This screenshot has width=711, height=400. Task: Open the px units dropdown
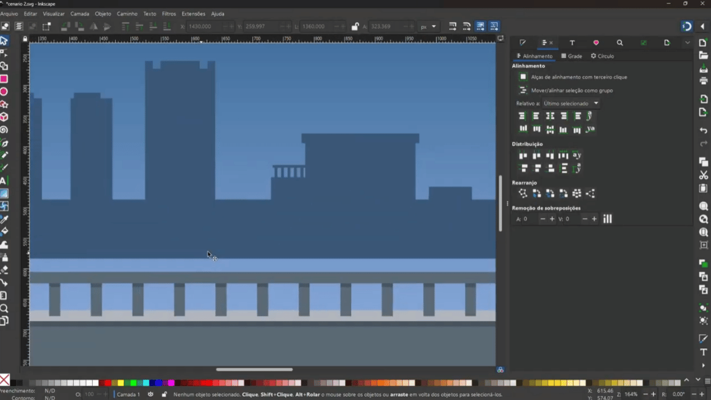tap(428, 27)
